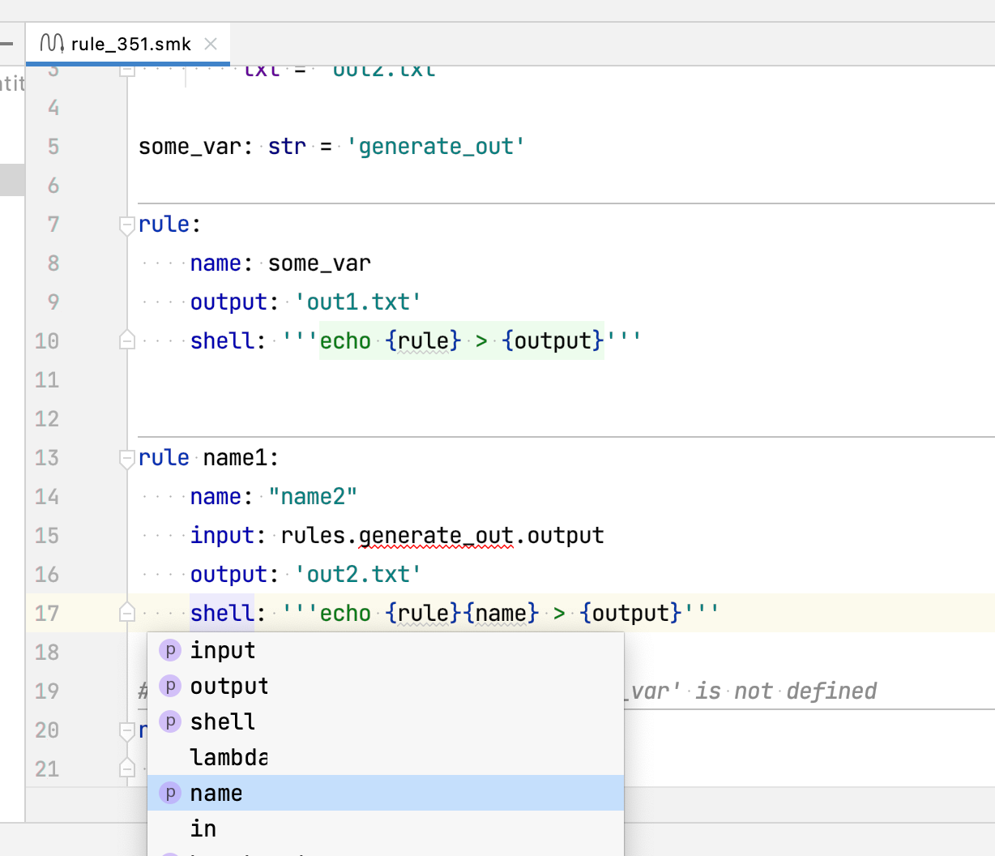The height and width of the screenshot is (856, 995).
Task: Switch to the rule_351.smk editor tab
Action: pos(130,44)
